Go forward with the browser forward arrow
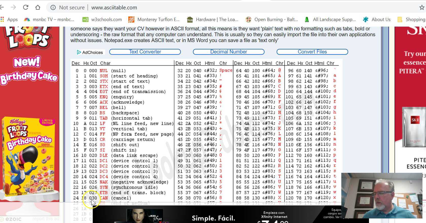Viewport: 426px width, 223px height. click(x=13, y=7)
